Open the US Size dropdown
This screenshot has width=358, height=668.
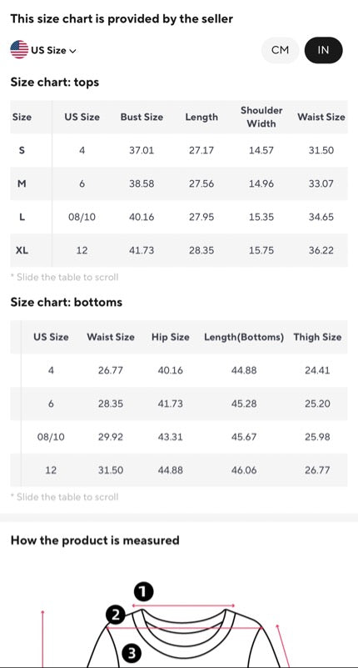[x=43, y=50]
